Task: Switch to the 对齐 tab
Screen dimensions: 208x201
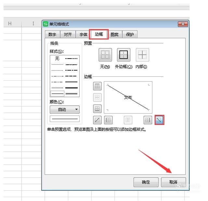Action: click(x=68, y=34)
